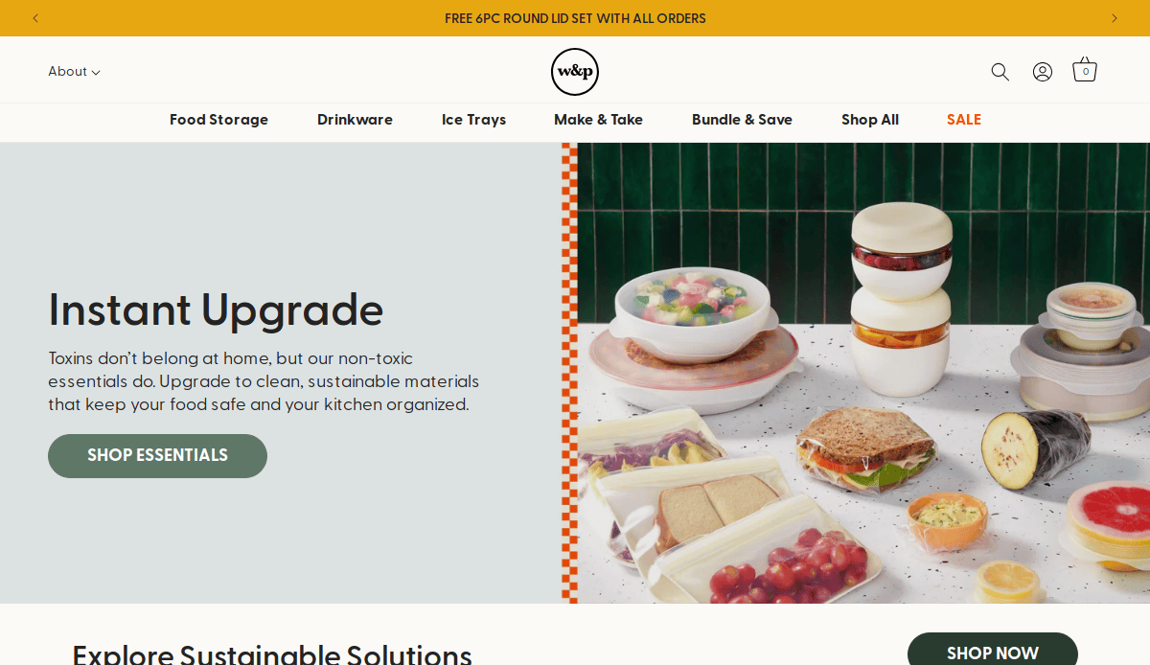Open the Drinkware menu
The image size is (1150, 665).
coord(355,120)
